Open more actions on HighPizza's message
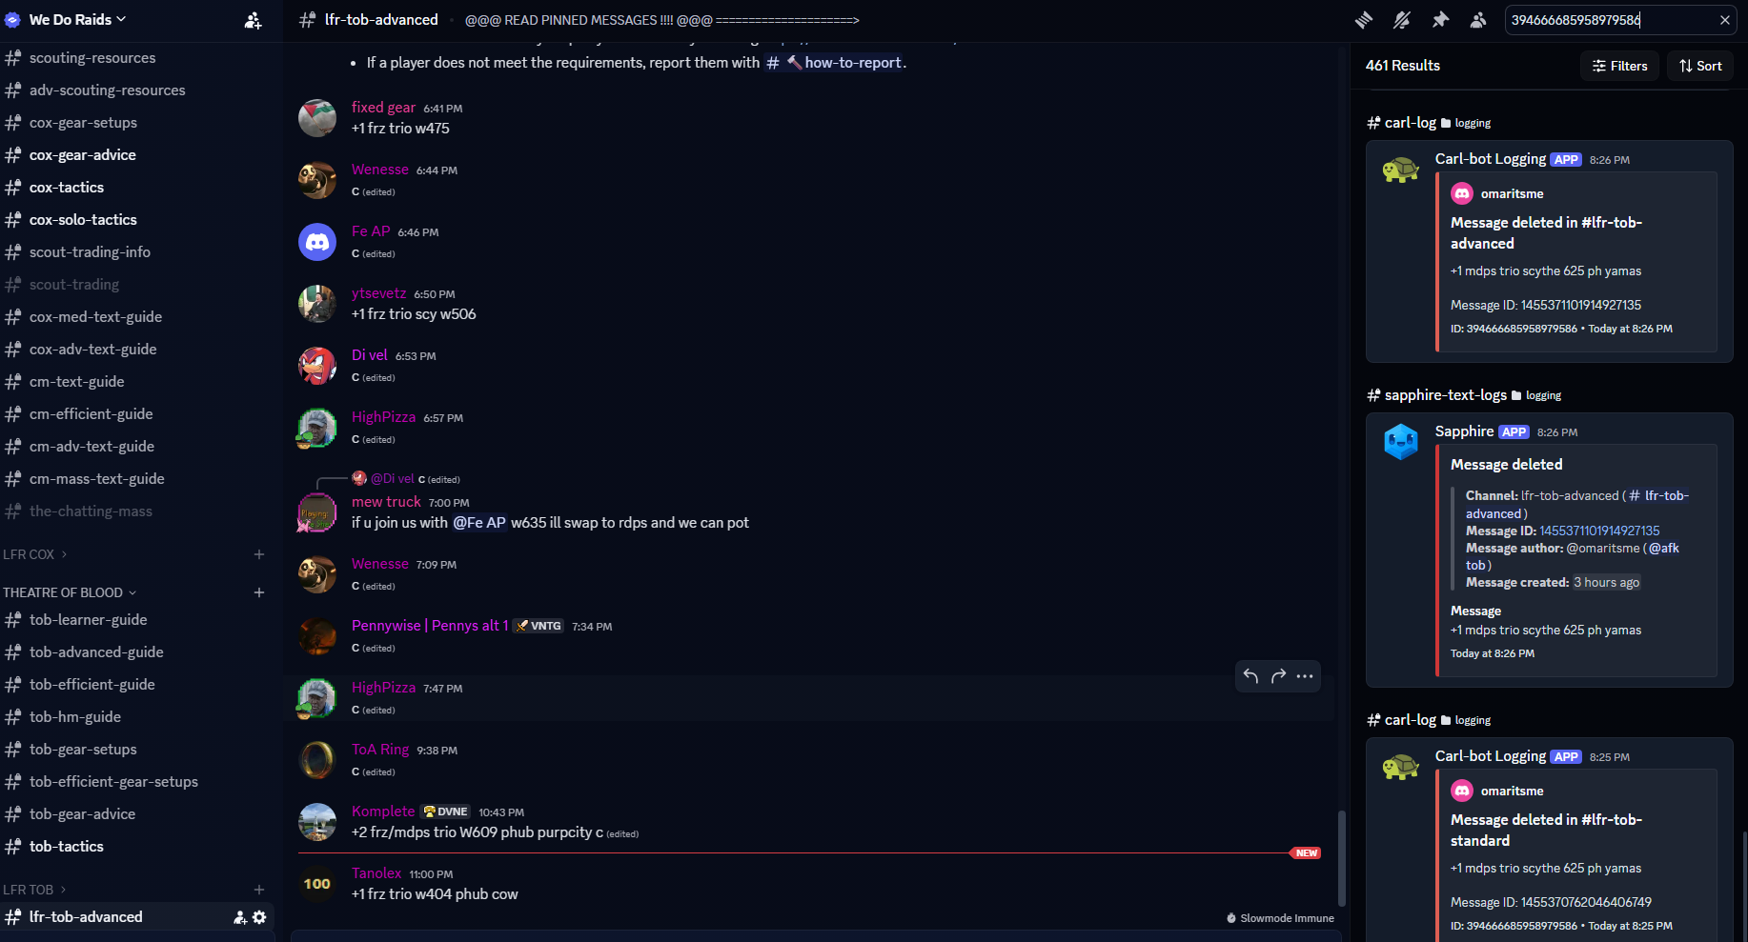The image size is (1748, 942). point(1305,676)
